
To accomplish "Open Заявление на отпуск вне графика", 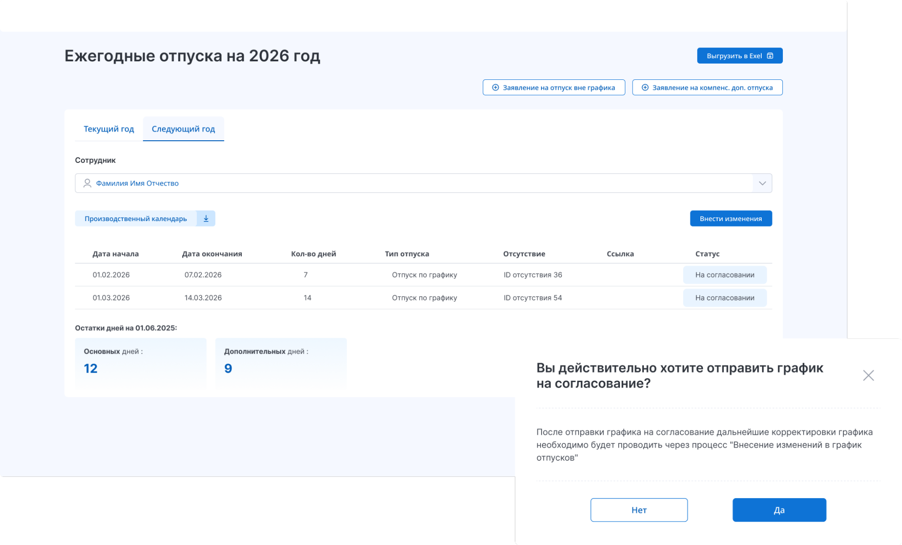I will pyautogui.click(x=559, y=88).
